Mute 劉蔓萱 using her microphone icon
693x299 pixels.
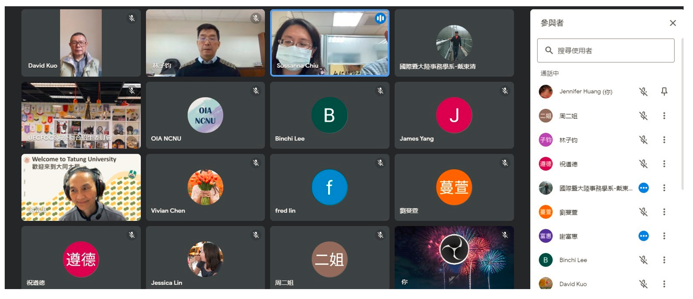(643, 212)
